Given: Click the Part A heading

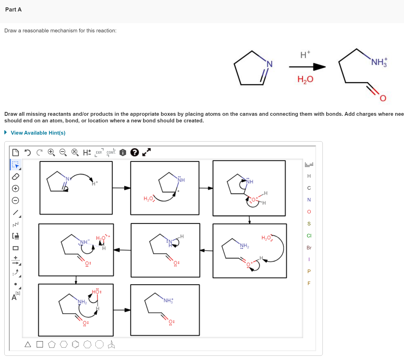Looking at the screenshot, I should click(x=13, y=9).
